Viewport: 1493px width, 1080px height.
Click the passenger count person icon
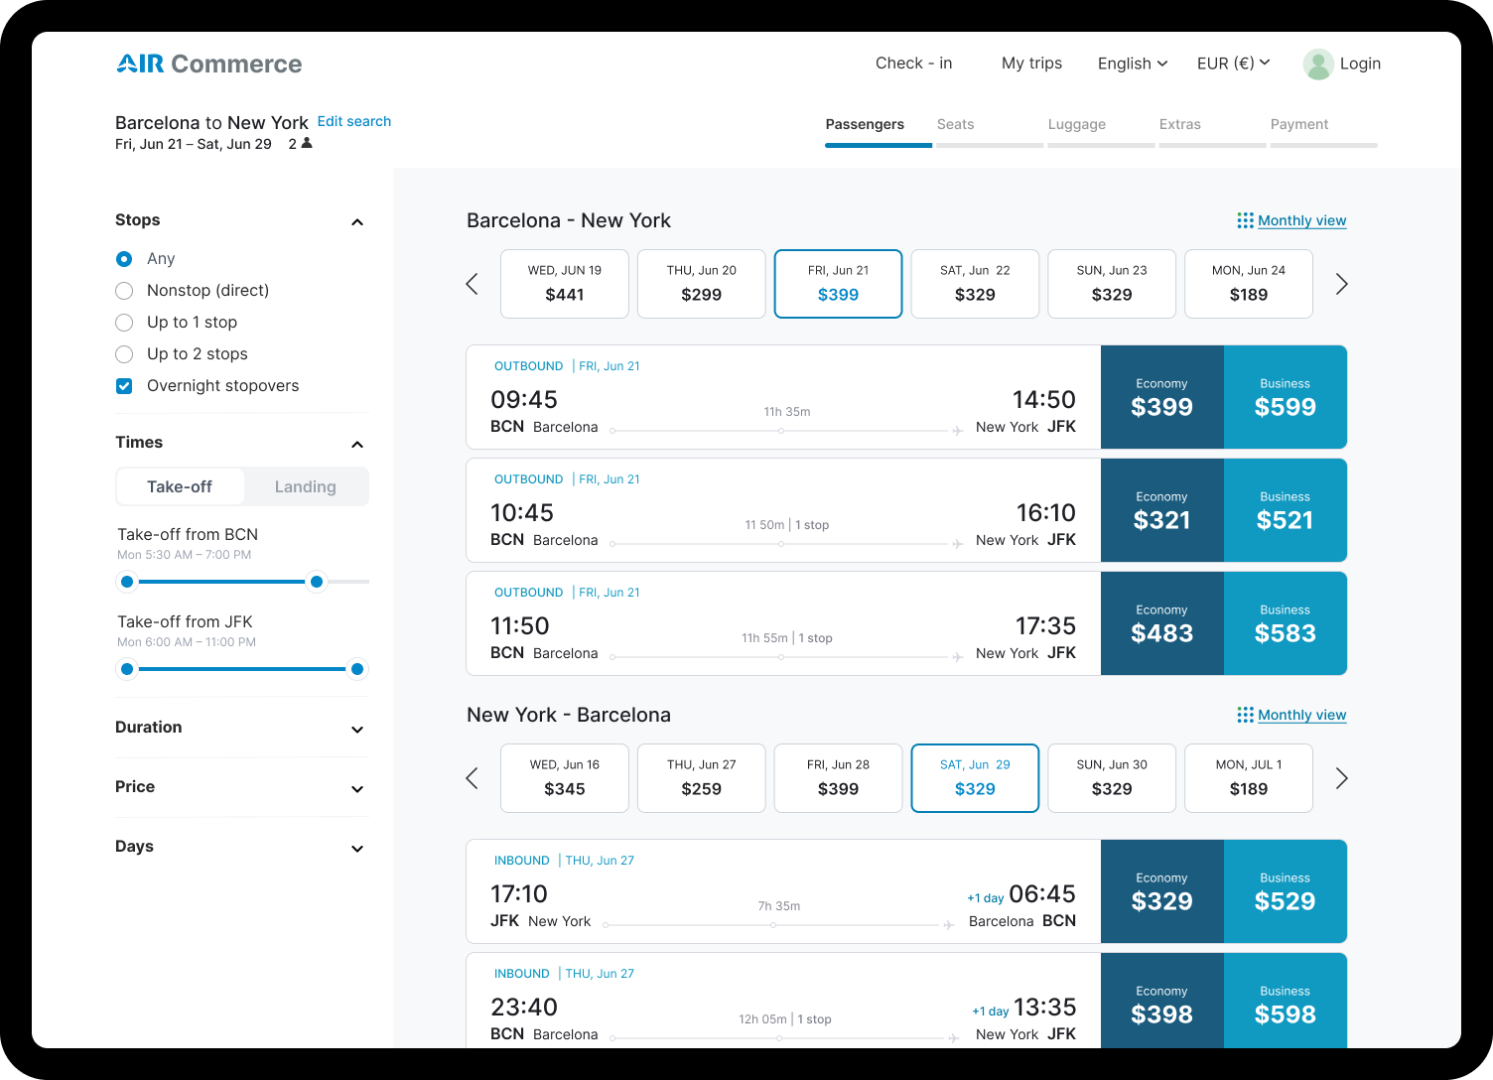[307, 143]
